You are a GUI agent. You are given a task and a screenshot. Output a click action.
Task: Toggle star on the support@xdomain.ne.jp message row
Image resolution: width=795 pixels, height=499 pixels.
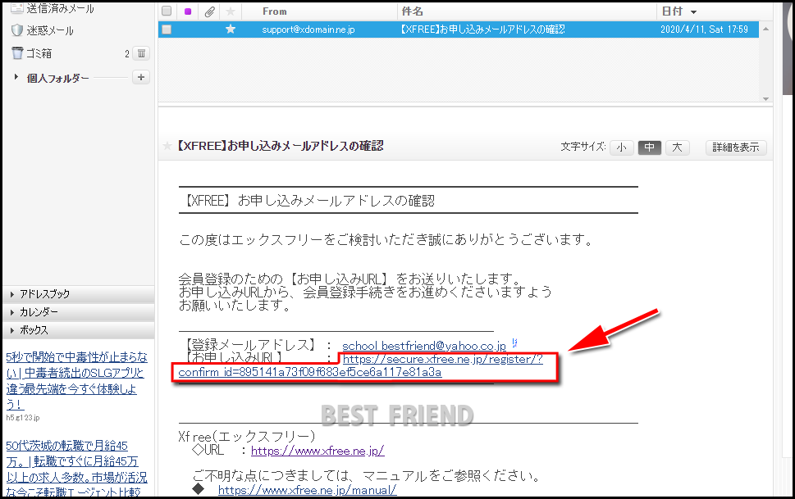pyautogui.click(x=231, y=29)
